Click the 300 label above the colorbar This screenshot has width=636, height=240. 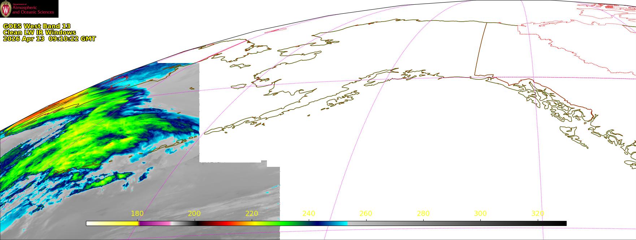point(480,214)
